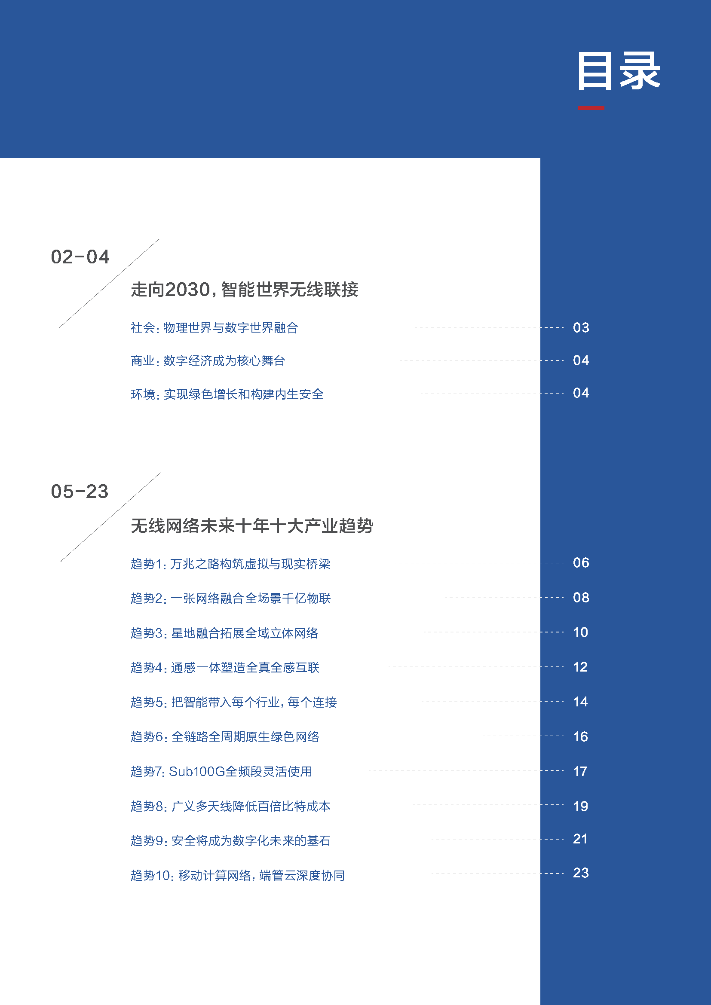Click 趋势5：把智能带入每个行业，每个连接

click(x=236, y=703)
